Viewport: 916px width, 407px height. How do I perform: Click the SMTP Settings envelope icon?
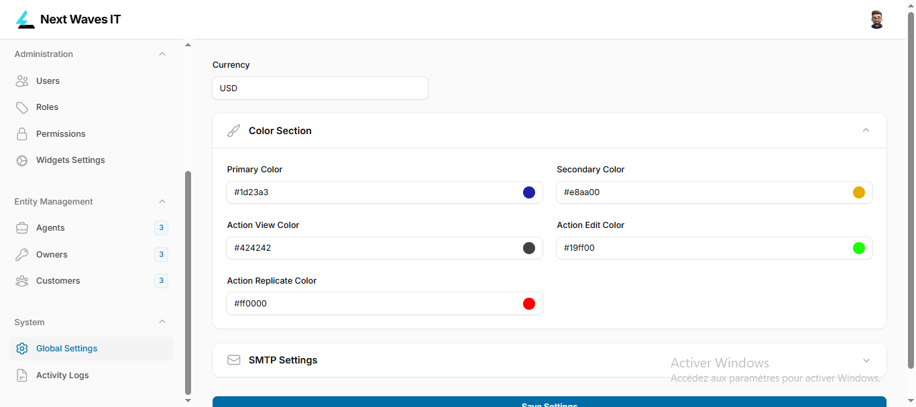tap(233, 360)
